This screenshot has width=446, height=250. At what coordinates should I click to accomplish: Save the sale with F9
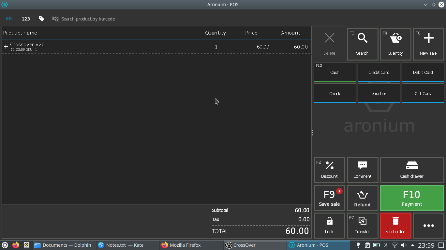click(329, 198)
